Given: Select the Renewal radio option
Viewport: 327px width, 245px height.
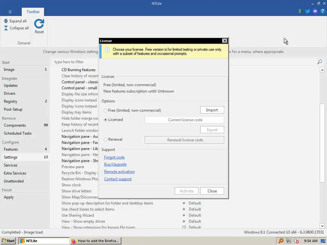Looking at the screenshot, I should (105, 140).
